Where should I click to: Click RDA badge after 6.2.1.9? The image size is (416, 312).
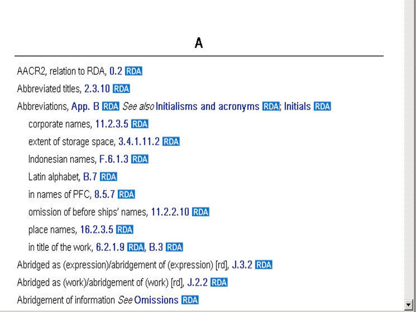(136, 247)
